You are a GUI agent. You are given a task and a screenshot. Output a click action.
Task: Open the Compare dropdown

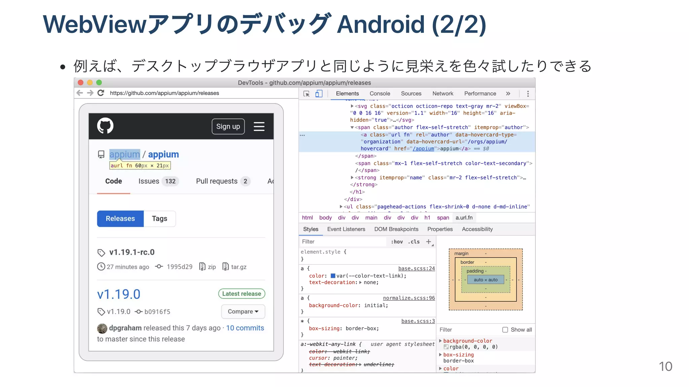click(243, 311)
